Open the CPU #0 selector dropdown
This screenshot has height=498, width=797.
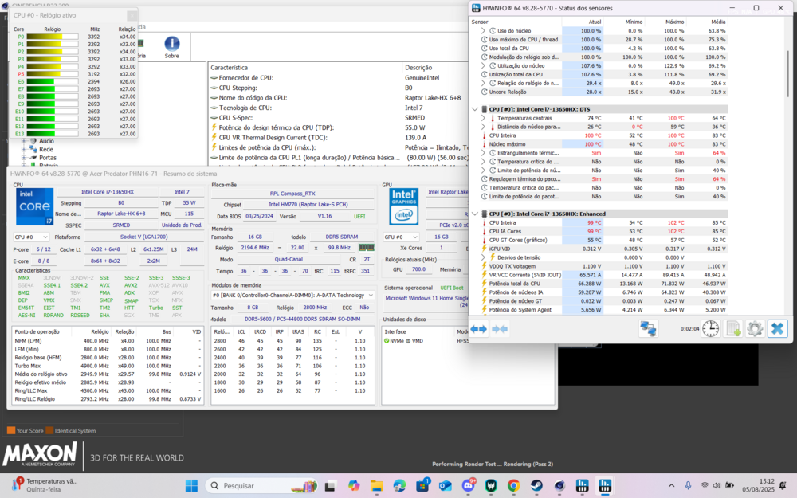pyautogui.click(x=32, y=237)
